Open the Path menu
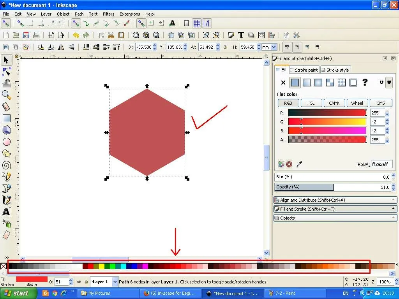 pyautogui.click(x=79, y=14)
